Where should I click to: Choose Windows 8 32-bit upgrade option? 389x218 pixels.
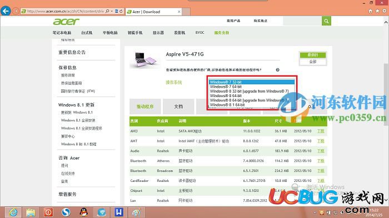(252, 91)
